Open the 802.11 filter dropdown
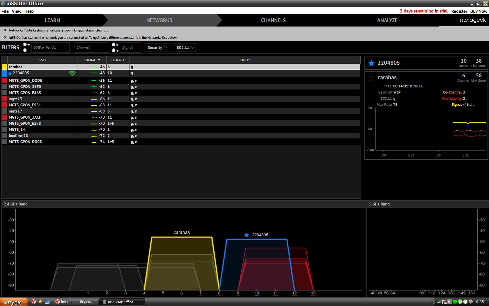This screenshot has height=306, width=489. coord(184,48)
